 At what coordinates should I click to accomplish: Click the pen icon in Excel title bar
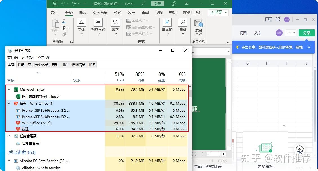coord(174,4)
